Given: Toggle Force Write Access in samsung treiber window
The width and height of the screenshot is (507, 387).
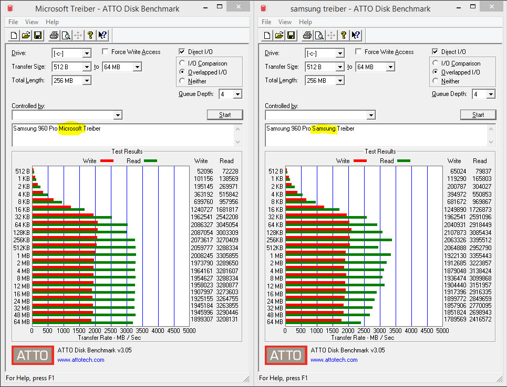Looking at the screenshot, I should click(x=358, y=51).
